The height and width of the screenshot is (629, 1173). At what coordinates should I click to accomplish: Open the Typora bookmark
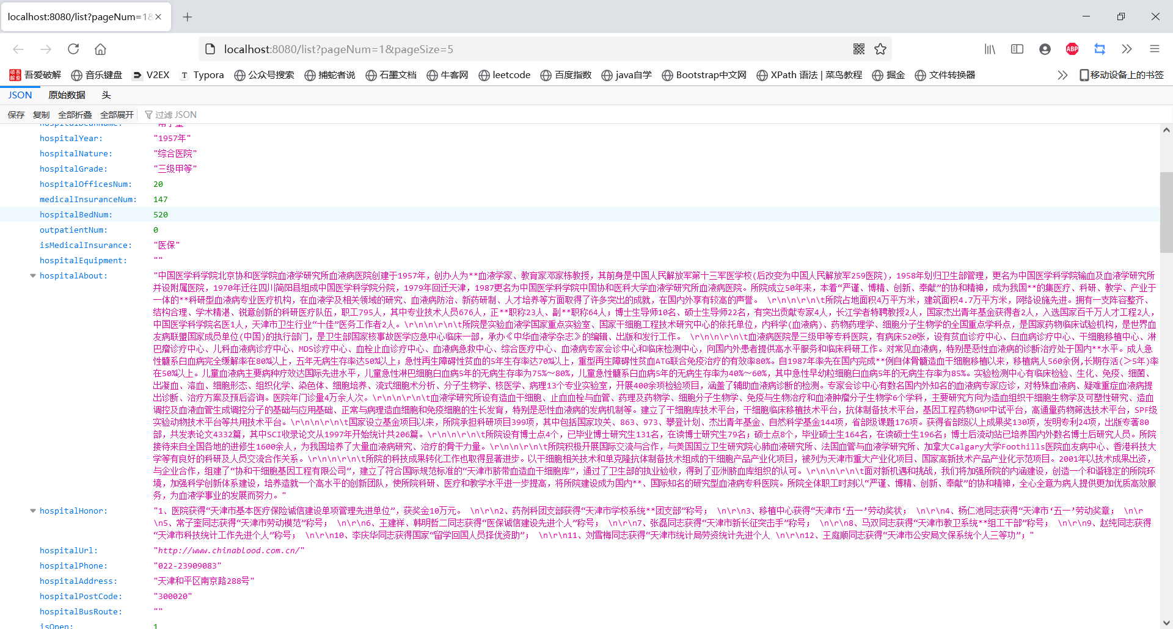[202, 75]
